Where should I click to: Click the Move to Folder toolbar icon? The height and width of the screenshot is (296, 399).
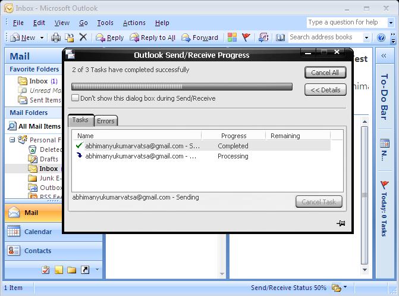click(x=69, y=38)
